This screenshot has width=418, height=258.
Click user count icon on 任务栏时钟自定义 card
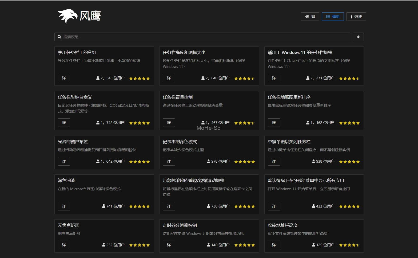point(98,123)
